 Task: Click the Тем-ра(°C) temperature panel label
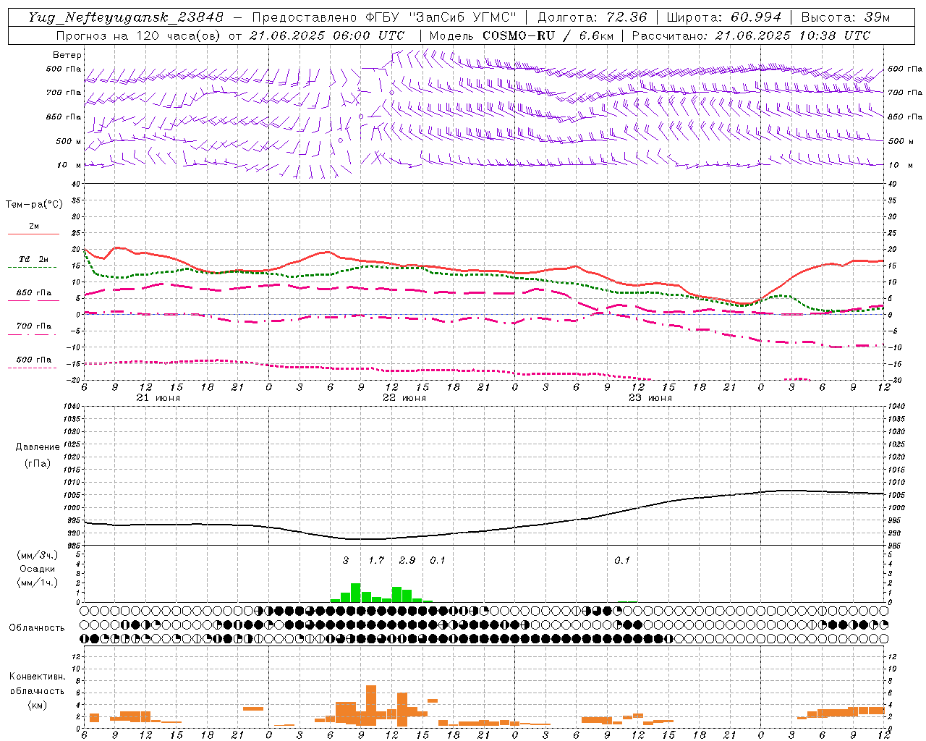[x=34, y=205]
